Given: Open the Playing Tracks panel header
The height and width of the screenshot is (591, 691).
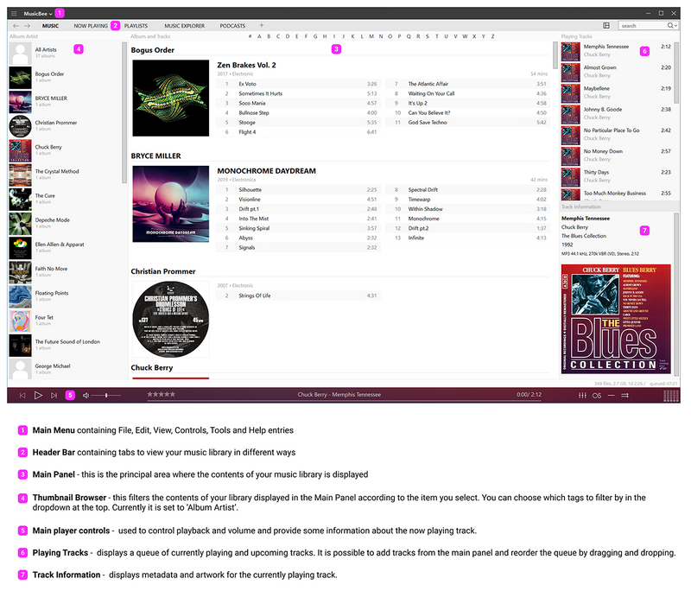Looking at the screenshot, I should click(576, 36).
